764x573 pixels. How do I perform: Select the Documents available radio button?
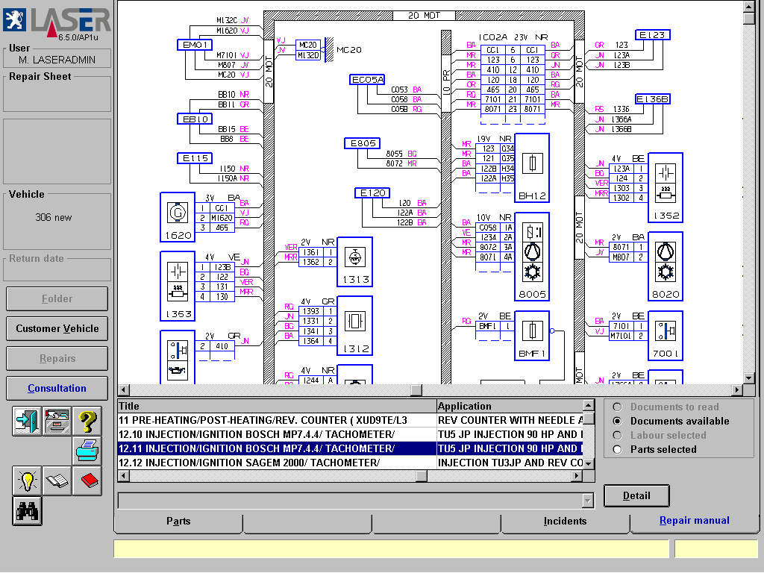pyautogui.click(x=617, y=421)
